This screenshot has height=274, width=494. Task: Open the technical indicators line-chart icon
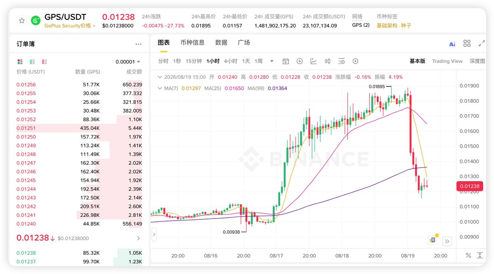click(314, 61)
